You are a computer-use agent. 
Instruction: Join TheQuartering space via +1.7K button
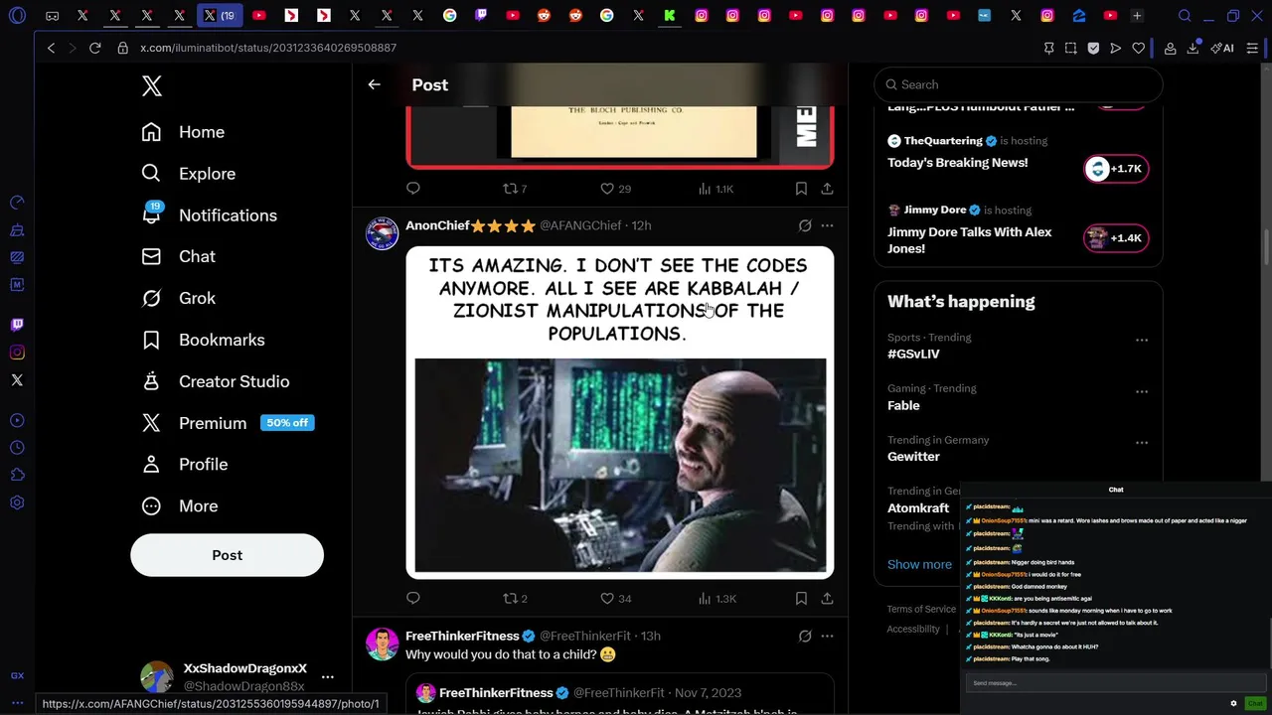coord(1116,169)
